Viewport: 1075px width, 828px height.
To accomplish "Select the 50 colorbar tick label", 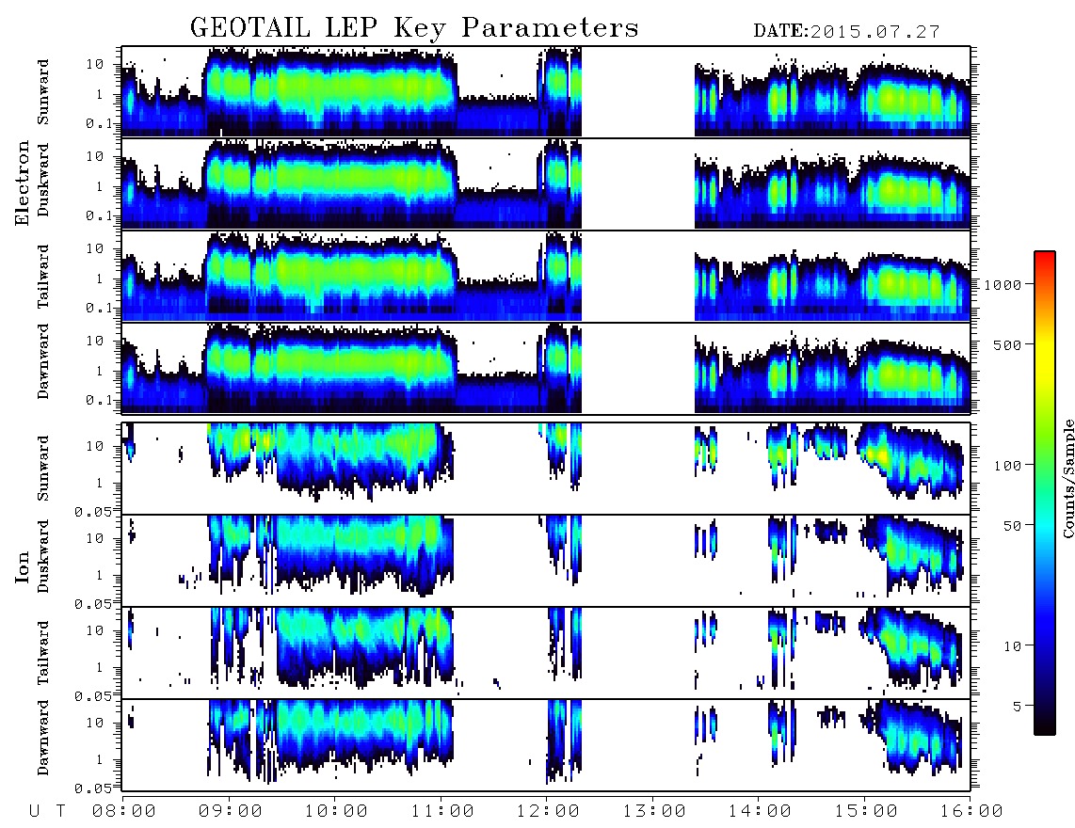I will (1012, 526).
